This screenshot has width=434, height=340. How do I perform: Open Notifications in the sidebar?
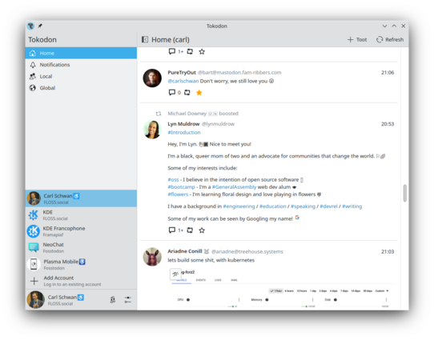(x=81, y=65)
